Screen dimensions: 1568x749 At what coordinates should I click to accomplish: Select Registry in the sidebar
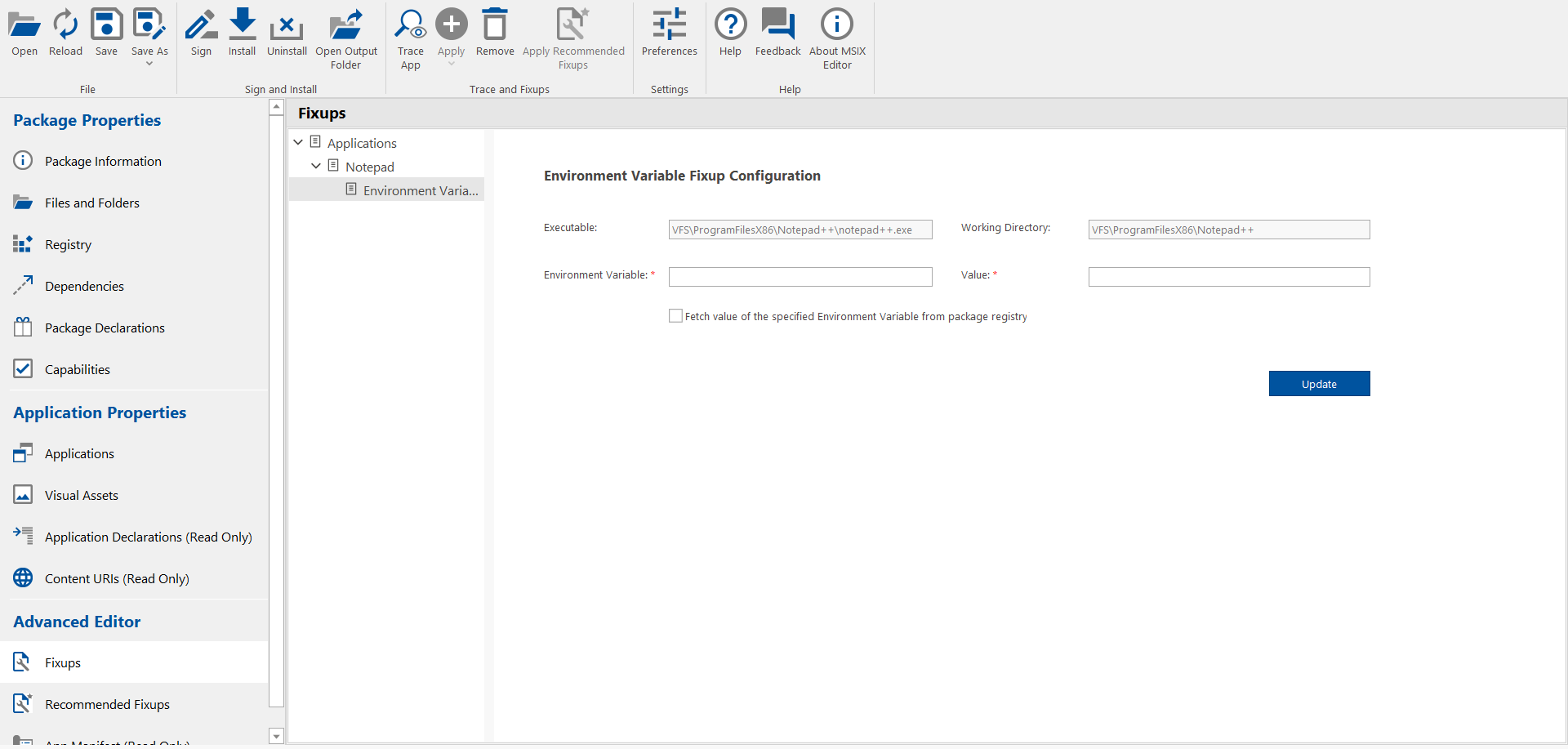click(68, 244)
